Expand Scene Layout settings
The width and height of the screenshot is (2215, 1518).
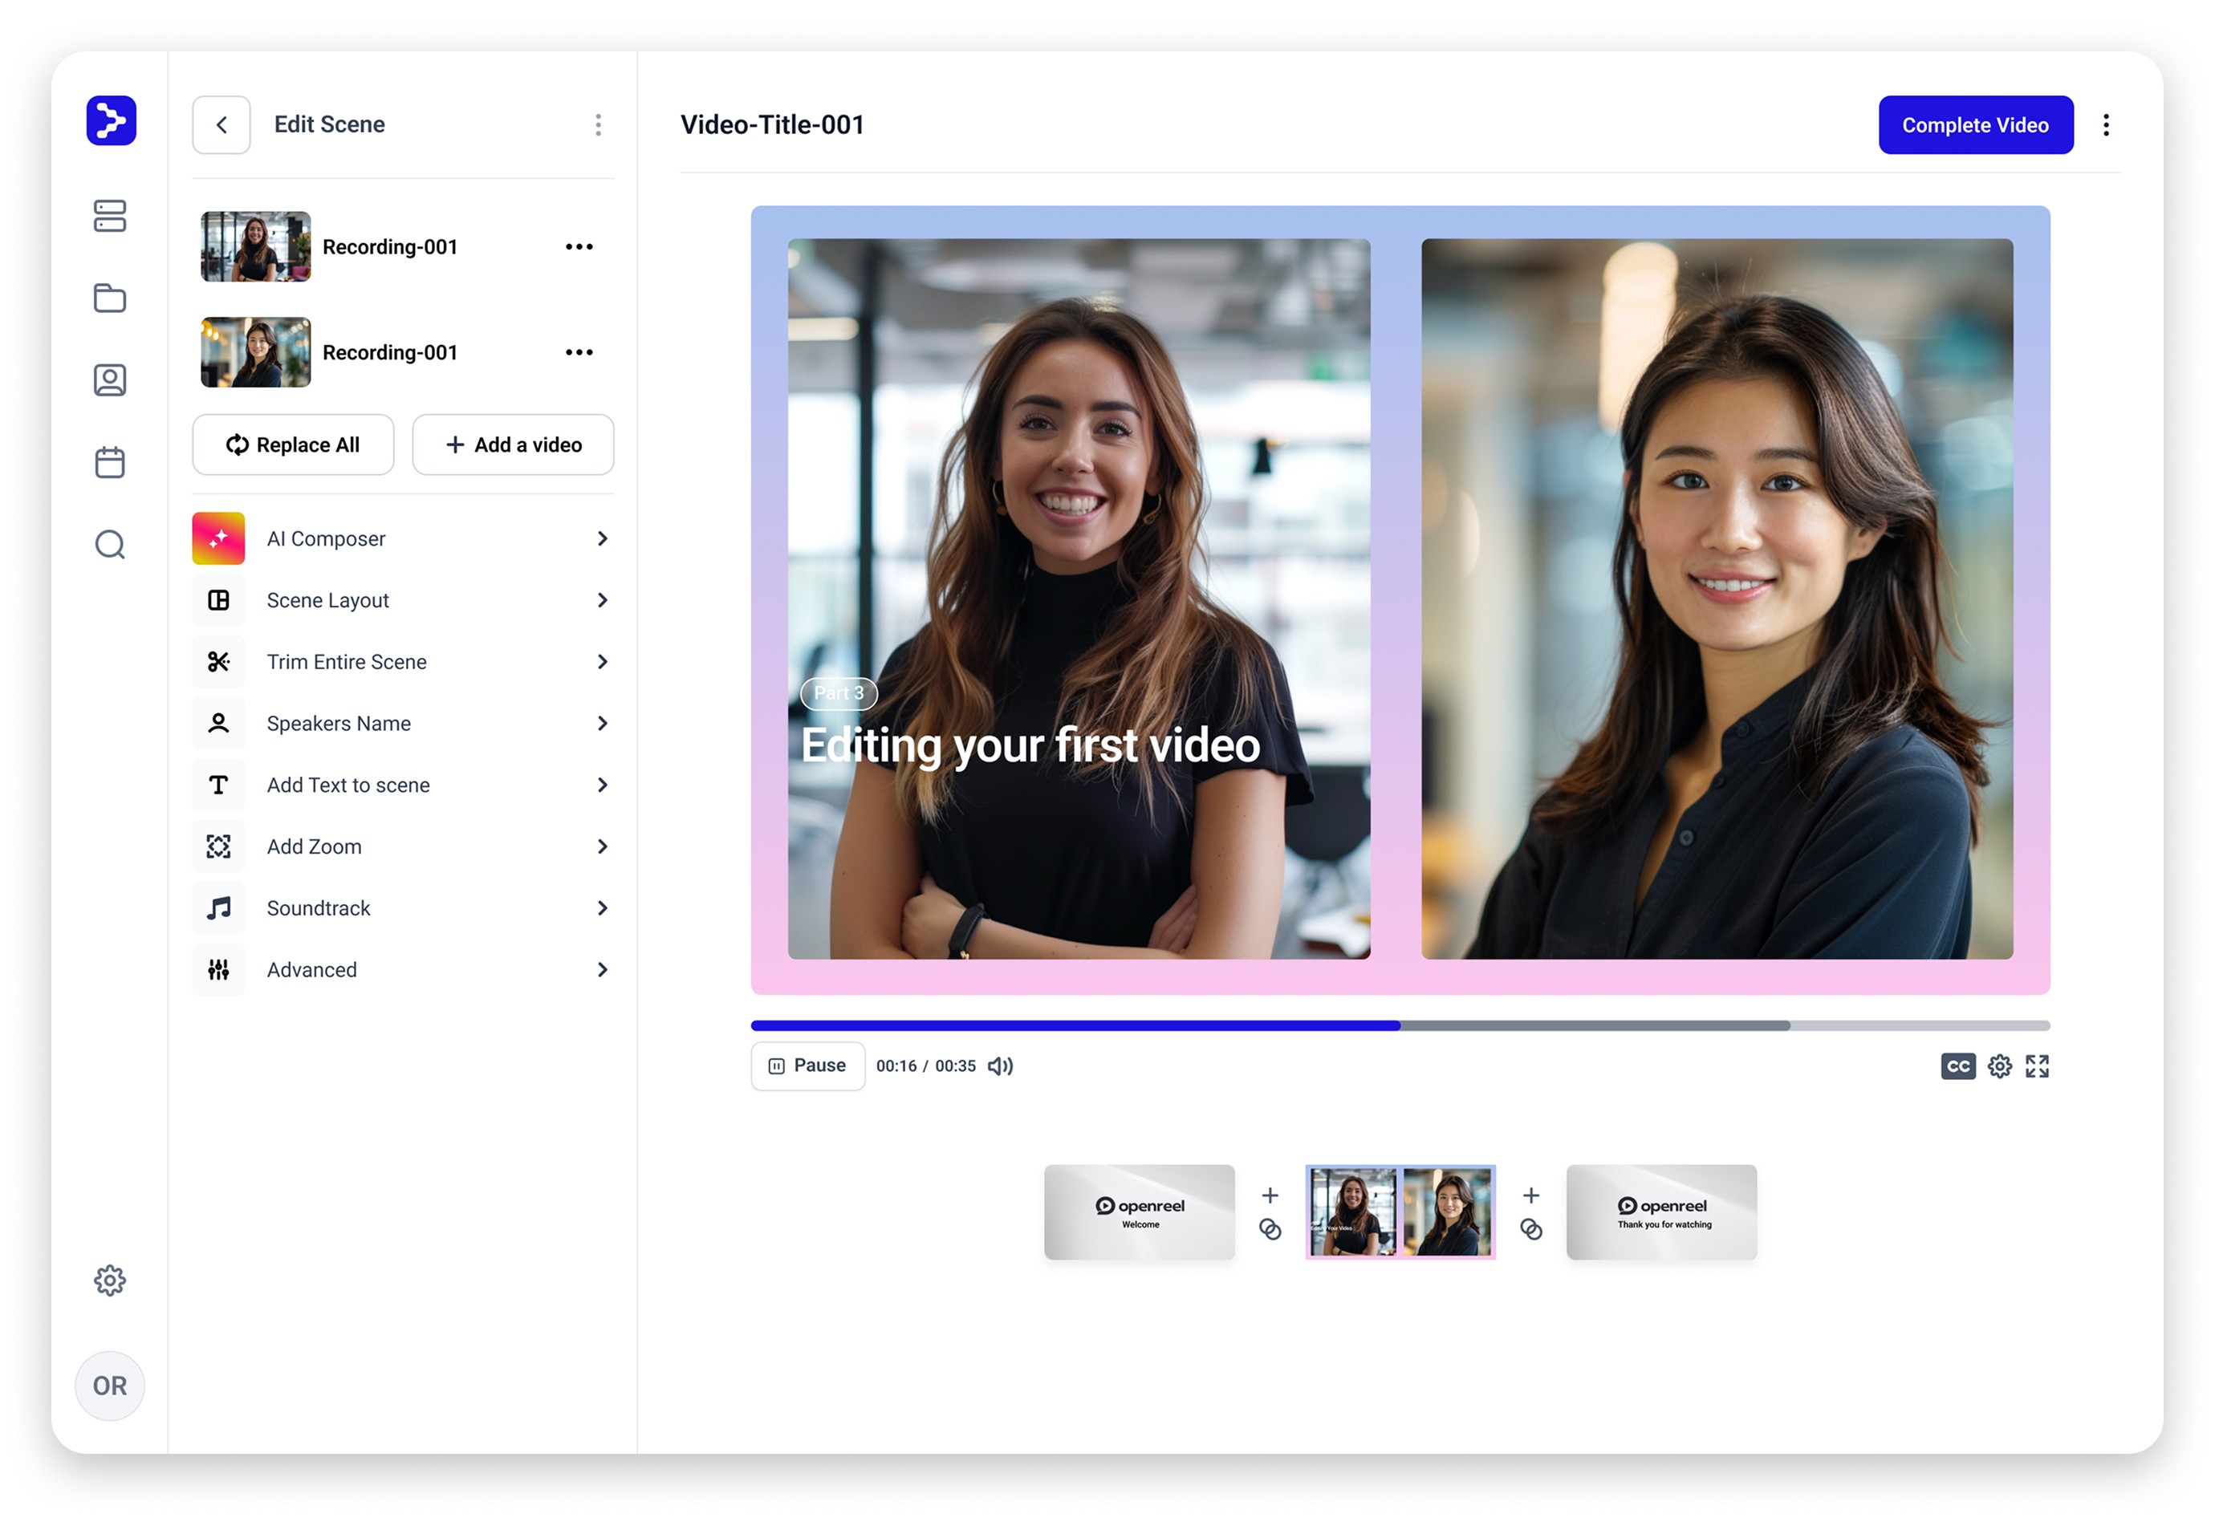pos(402,600)
